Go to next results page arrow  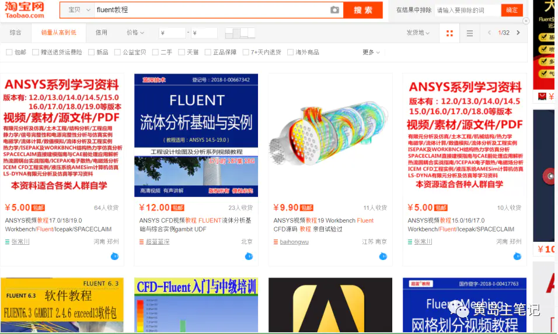click(518, 33)
